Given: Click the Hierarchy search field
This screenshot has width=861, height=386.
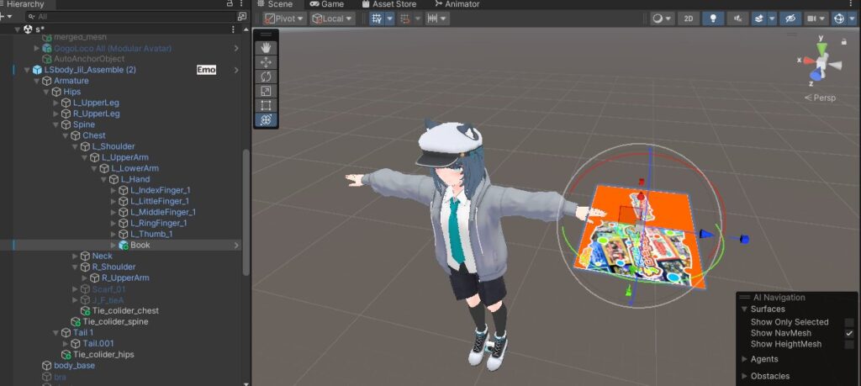Looking at the screenshot, I should pos(126,16).
